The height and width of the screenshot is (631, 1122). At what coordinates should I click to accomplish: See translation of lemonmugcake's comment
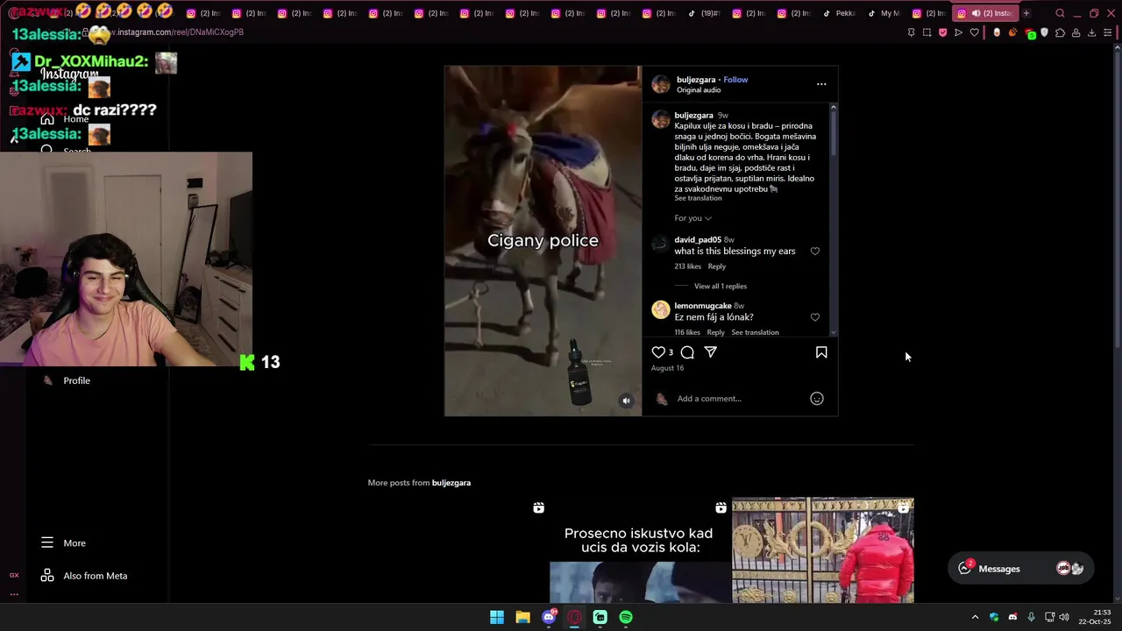point(755,333)
